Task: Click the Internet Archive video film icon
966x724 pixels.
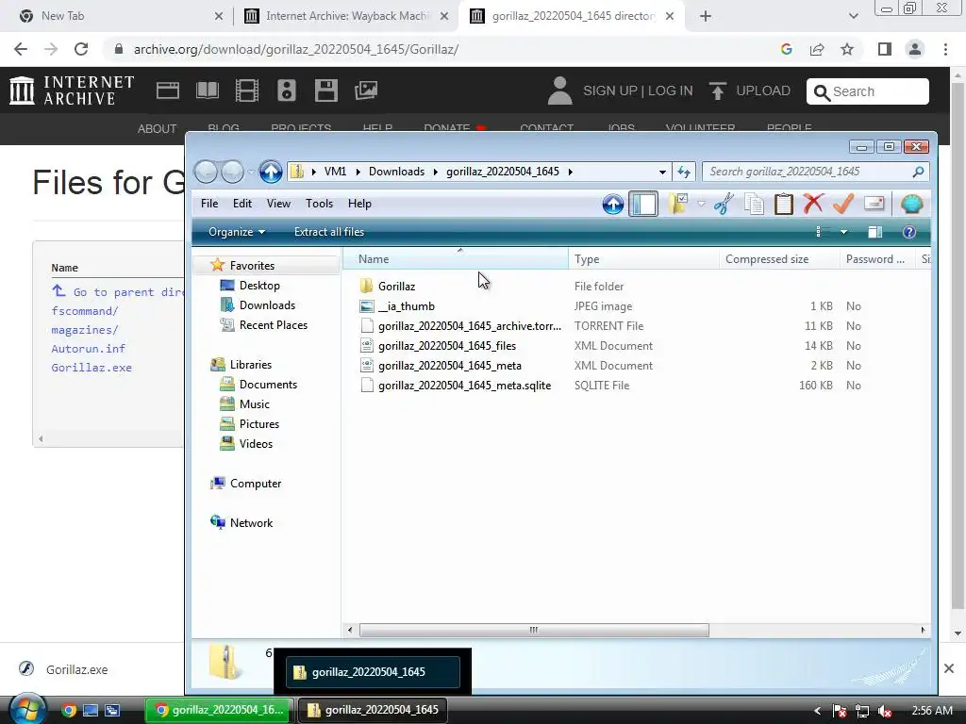Action: [x=247, y=90]
